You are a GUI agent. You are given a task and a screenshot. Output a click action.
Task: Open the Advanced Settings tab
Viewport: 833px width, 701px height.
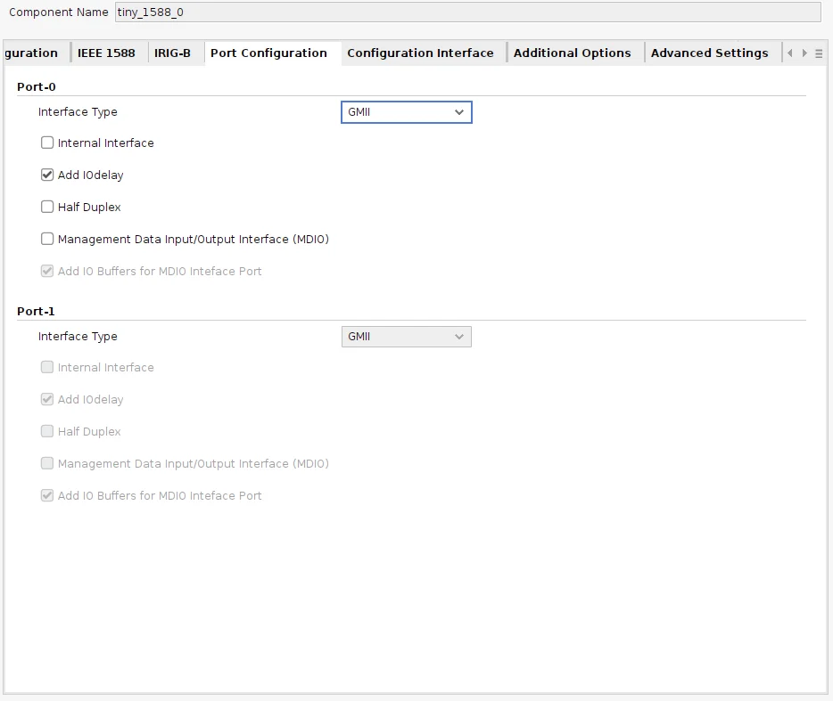point(709,53)
